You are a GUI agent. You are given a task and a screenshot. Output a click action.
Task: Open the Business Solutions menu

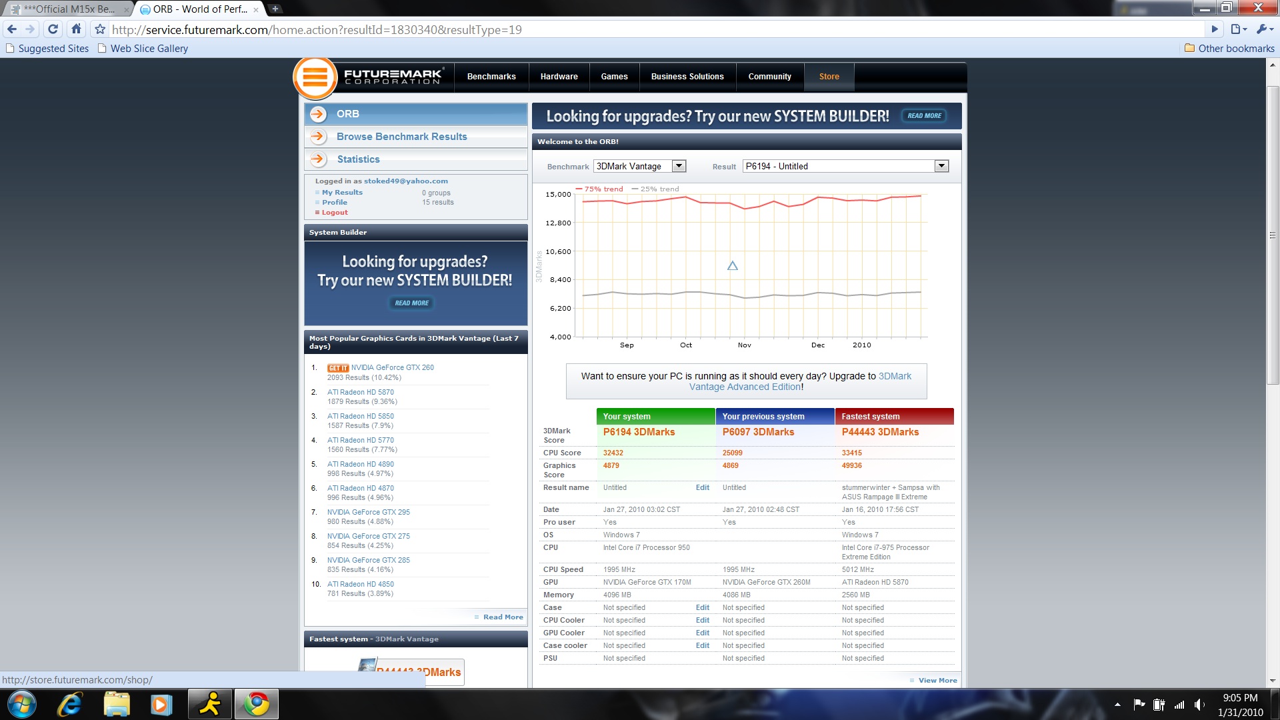(x=687, y=77)
